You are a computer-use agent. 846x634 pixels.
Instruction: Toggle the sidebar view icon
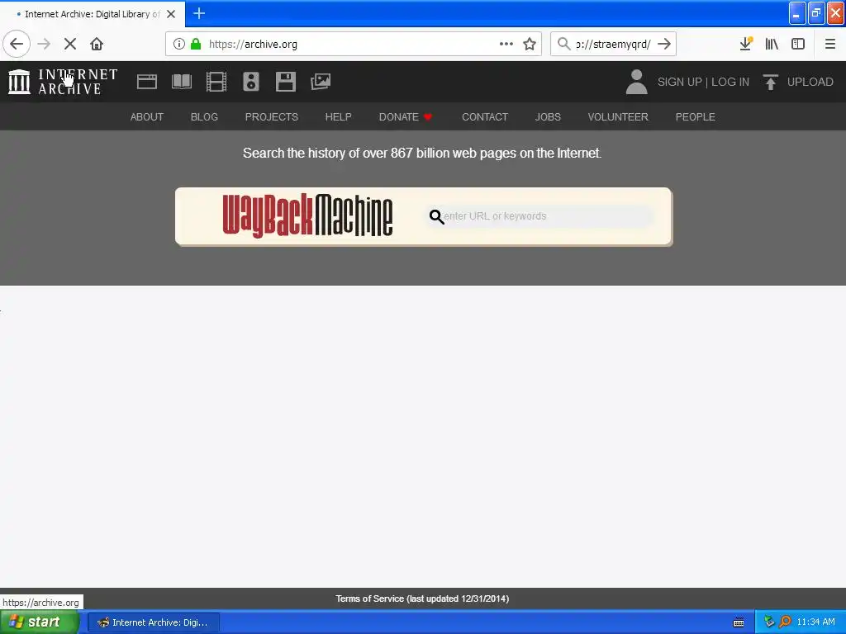798,44
